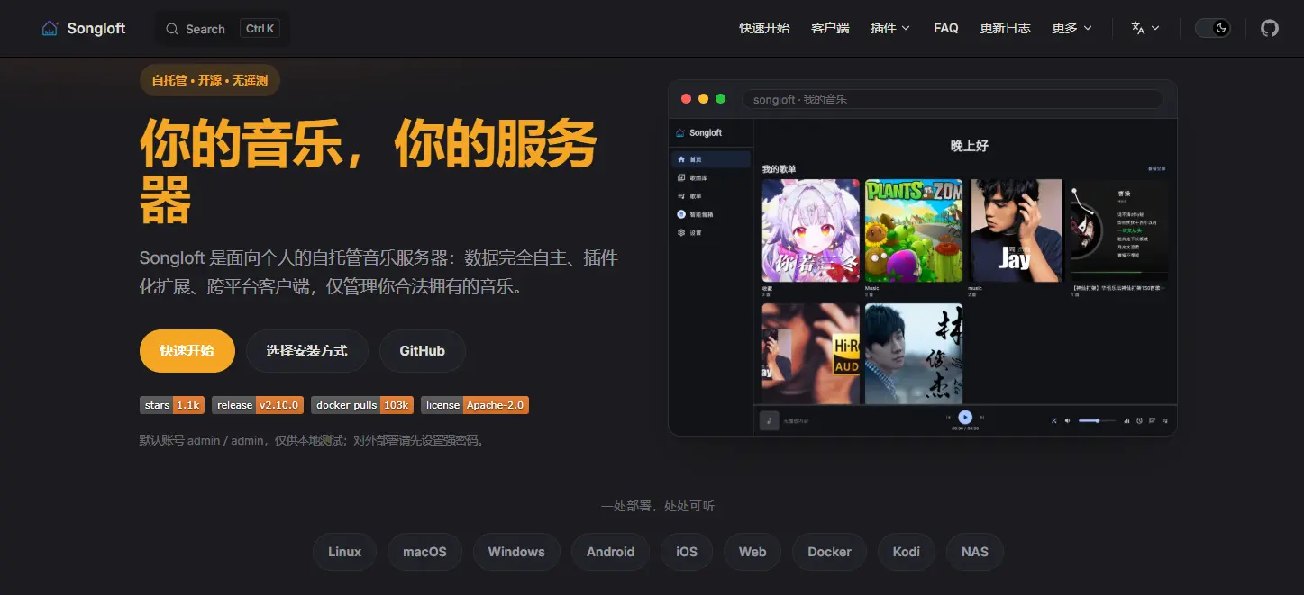1304x595 pixels.
Task: Click the volume speaker icon in preview player
Action: coord(1067,420)
